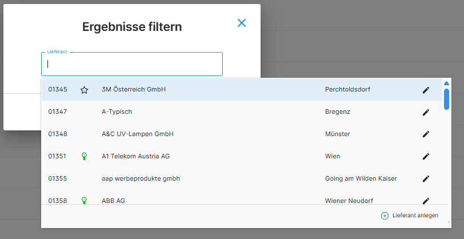Image resolution: width=464 pixels, height=239 pixels.
Task: Close the Ergebnisse filtern dialog
Action: click(x=242, y=23)
